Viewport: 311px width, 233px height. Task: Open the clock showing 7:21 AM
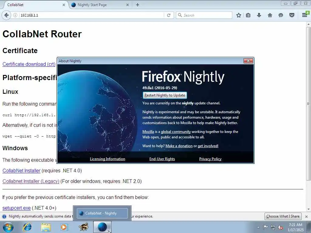point(296,227)
